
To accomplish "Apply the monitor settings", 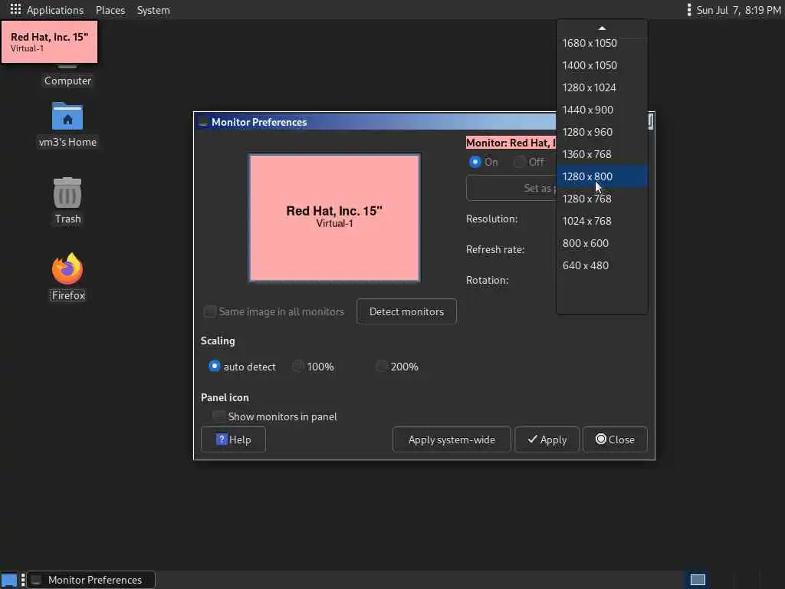I will [547, 439].
